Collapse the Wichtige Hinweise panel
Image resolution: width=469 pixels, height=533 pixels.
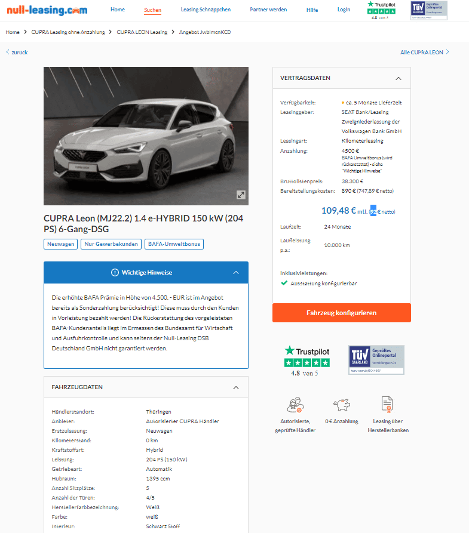236,273
